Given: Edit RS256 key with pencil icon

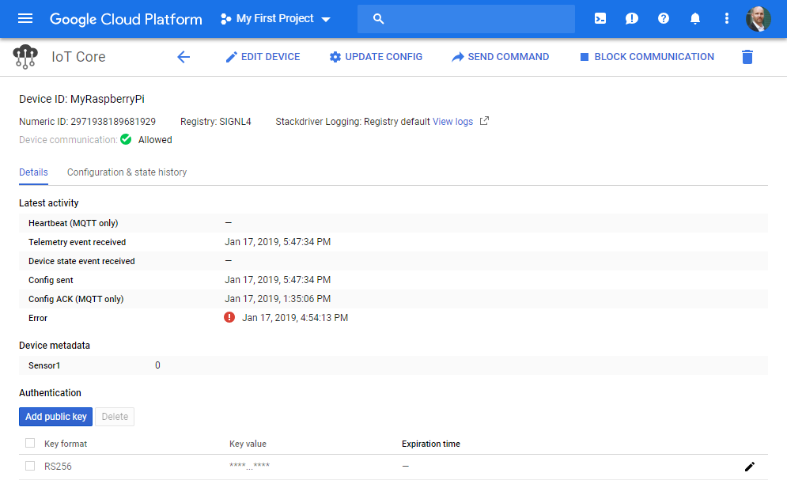Looking at the screenshot, I should point(749,467).
